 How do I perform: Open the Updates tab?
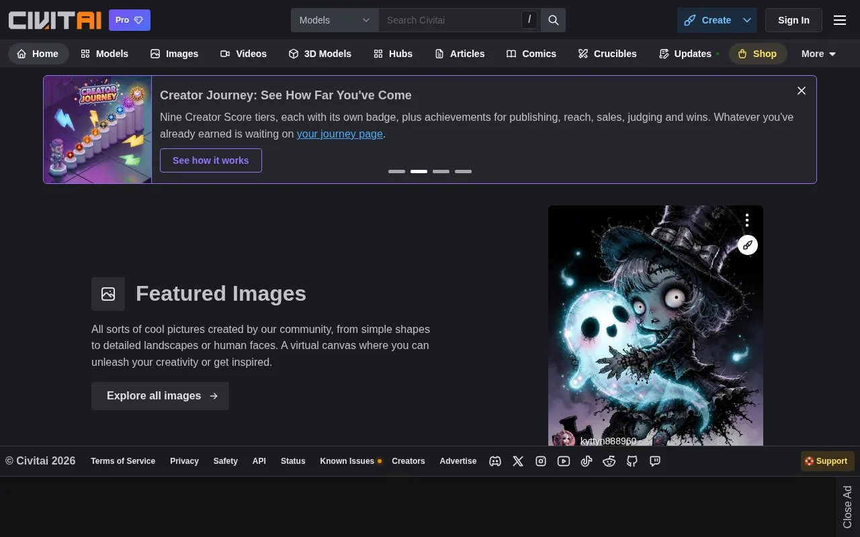(x=689, y=54)
